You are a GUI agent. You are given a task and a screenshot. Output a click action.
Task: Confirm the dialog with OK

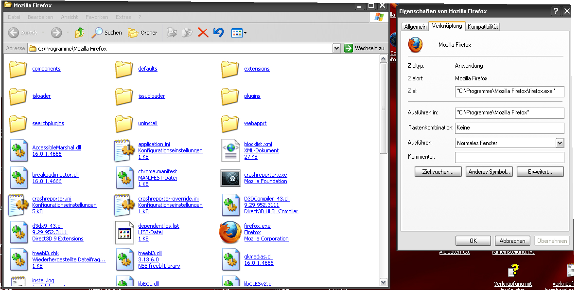point(473,240)
